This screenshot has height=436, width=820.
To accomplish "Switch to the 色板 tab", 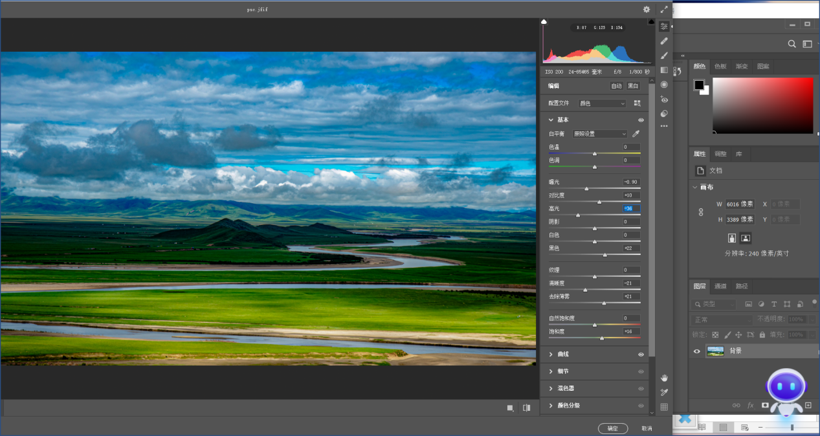I will point(720,67).
